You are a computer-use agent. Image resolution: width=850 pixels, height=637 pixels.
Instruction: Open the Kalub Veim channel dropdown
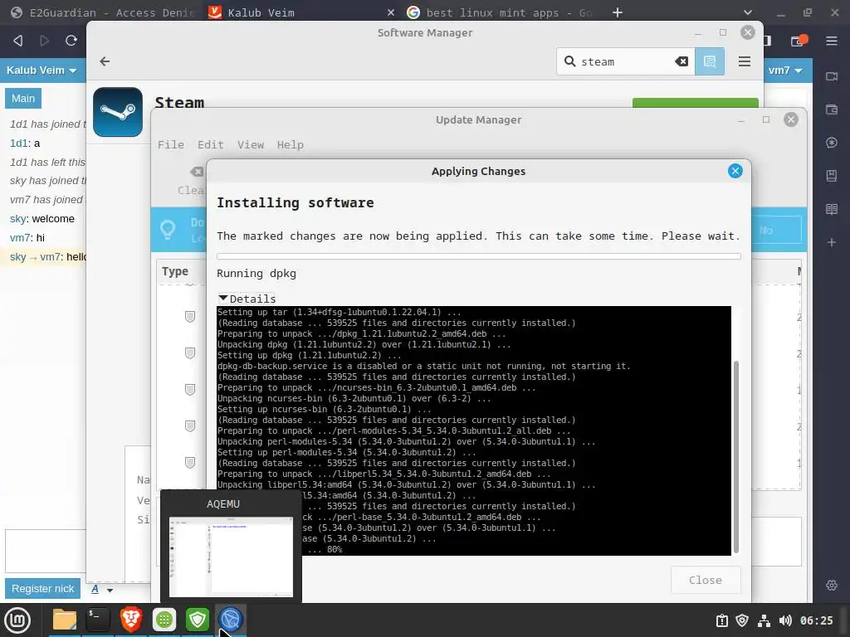[42, 71]
